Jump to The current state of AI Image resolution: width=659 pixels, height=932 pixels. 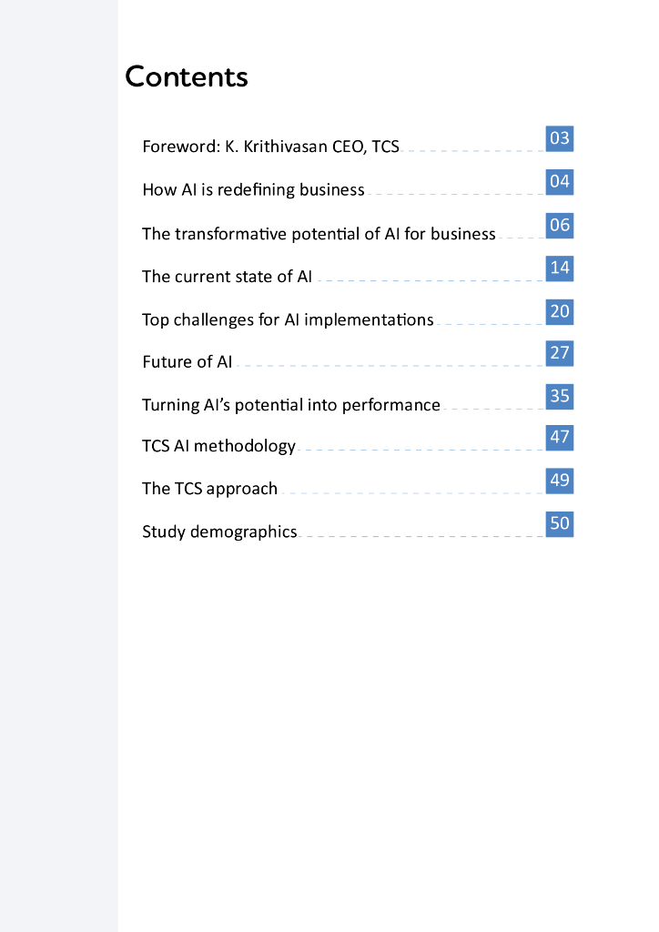[227, 277]
